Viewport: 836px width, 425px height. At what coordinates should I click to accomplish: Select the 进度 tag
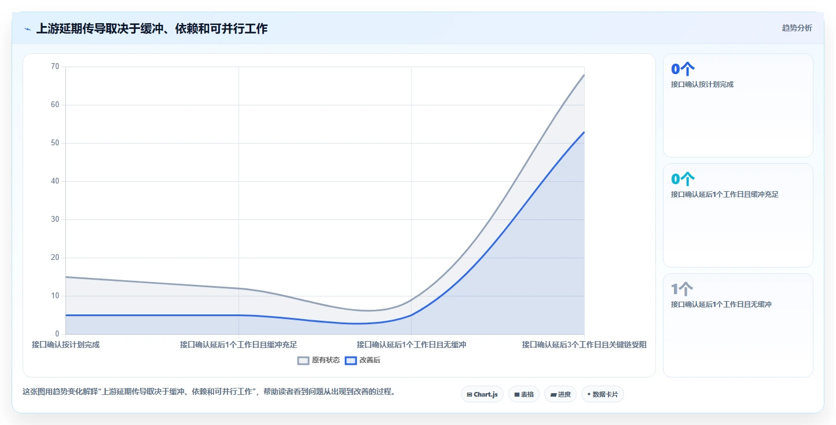560,394
